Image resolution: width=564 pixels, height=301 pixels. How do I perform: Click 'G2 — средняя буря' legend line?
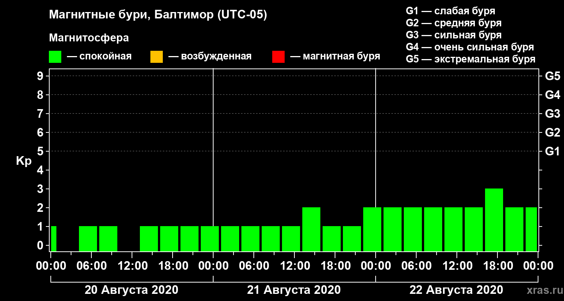click(453, 23)
